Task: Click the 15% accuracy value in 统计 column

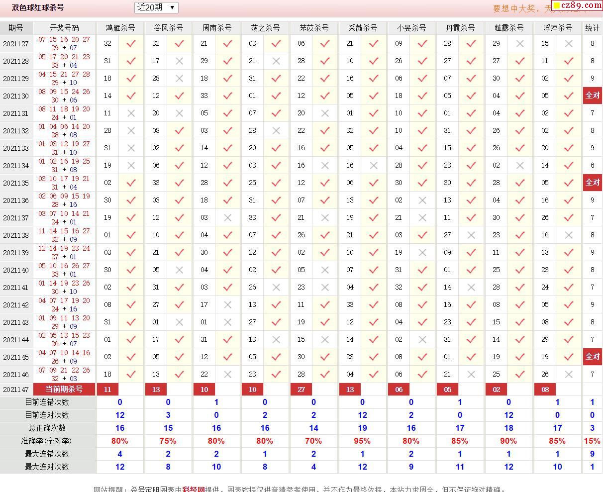Action: point(592,441)
